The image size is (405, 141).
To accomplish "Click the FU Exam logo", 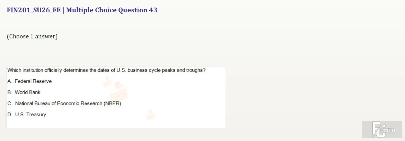I will [382, 130].
